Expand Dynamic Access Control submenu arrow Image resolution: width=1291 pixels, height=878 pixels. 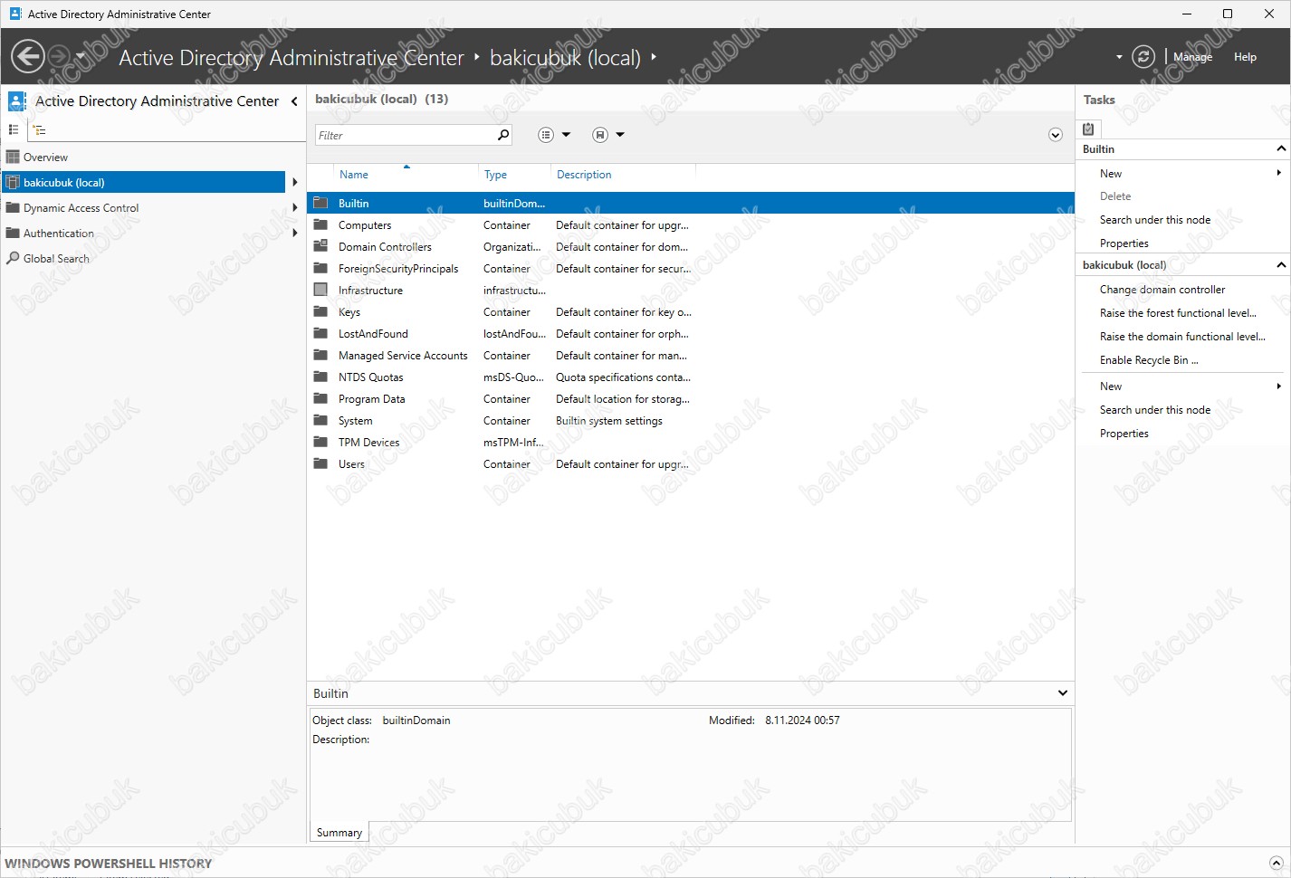[295, 208]
